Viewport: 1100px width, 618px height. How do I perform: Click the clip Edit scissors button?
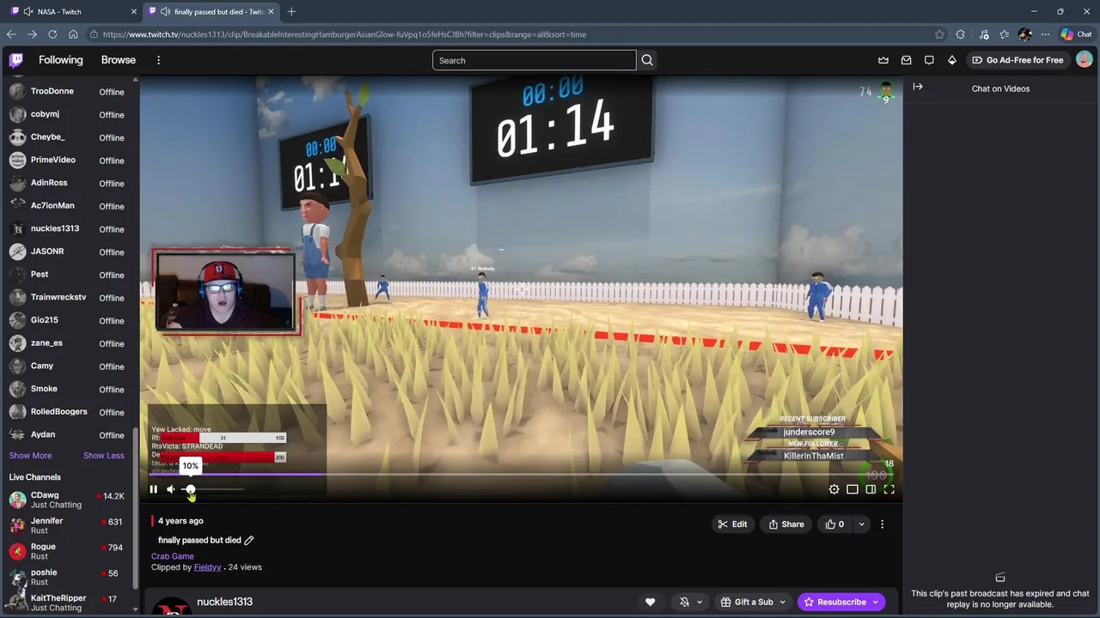(x=731, y=524)
